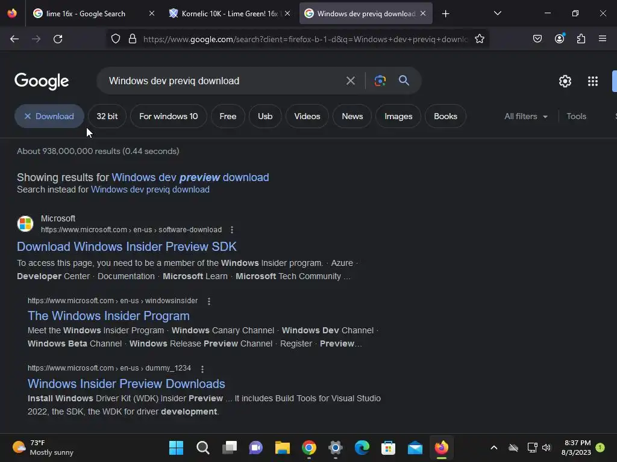
Task: Open the extensions puzzle icon
Action: tap(581, 38)
